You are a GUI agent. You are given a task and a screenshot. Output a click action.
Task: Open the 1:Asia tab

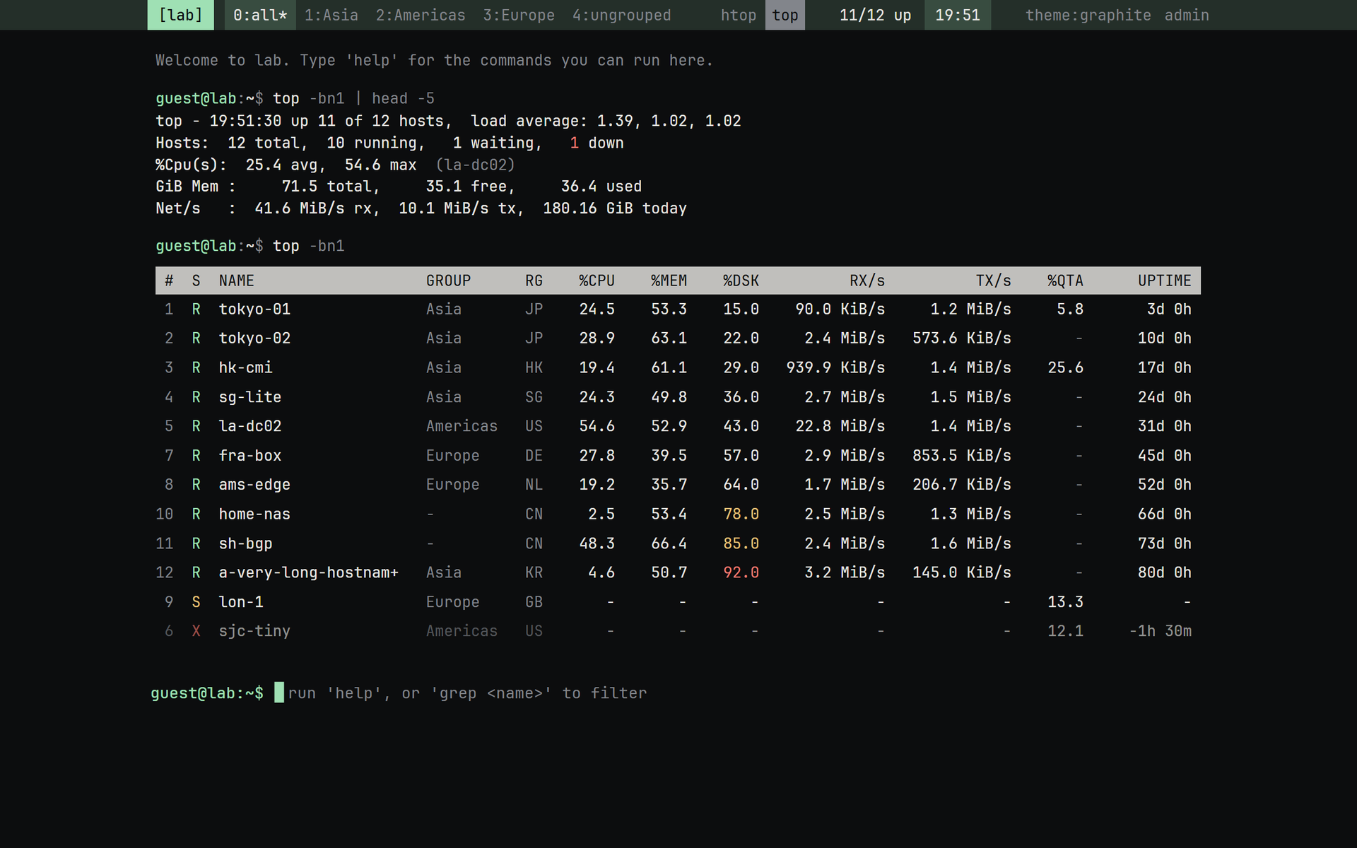(x=331, y=15)
